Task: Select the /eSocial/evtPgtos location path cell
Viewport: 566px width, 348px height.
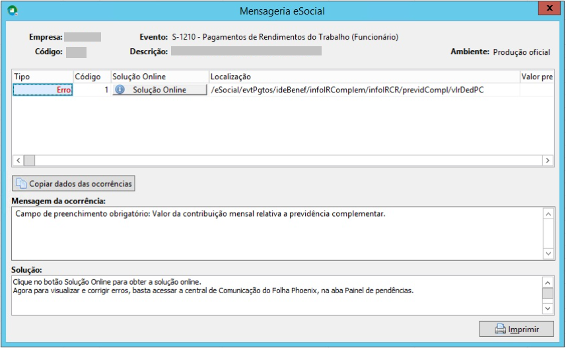Action: (364, 90)
